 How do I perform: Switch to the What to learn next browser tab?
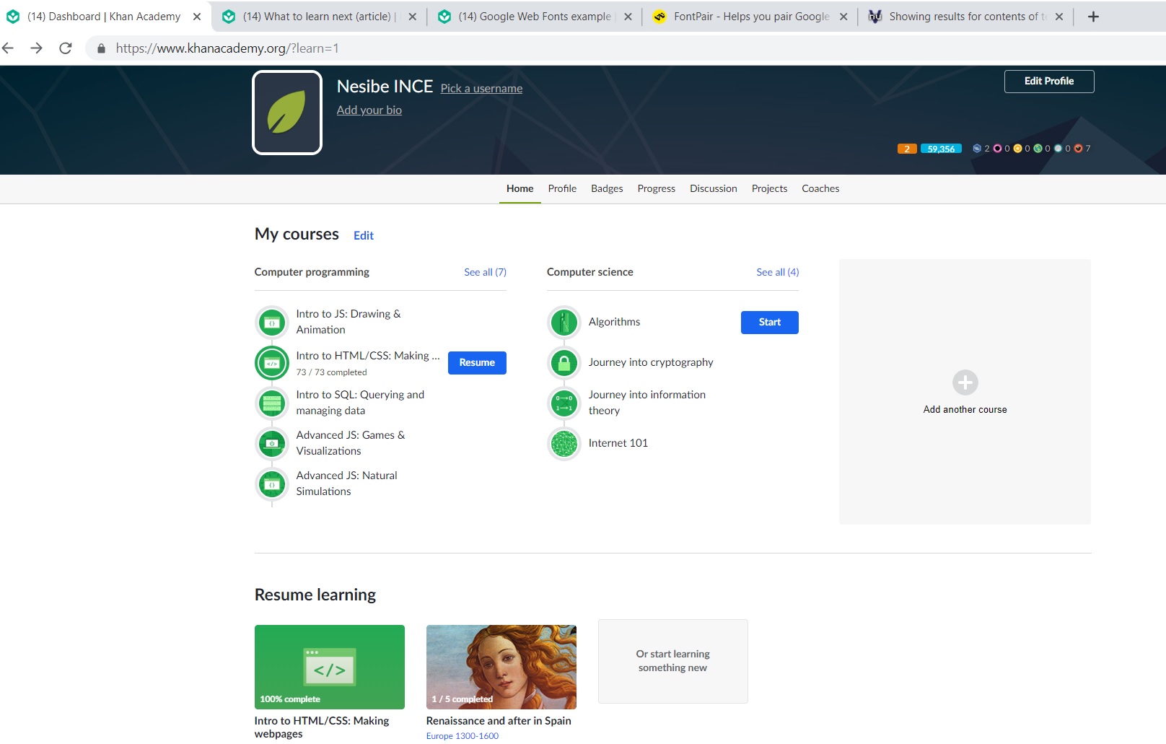(320, 17)
